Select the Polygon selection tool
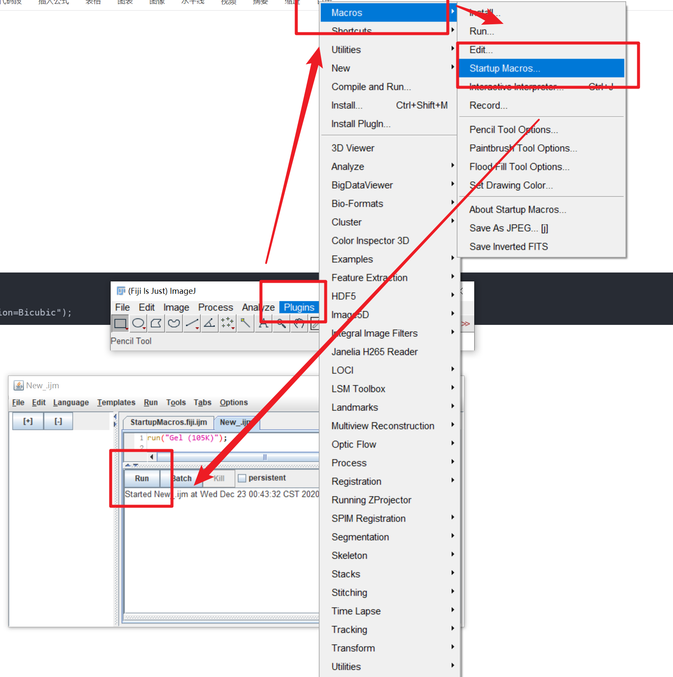This screenshot has height=677, width=673. coord(156,324)
